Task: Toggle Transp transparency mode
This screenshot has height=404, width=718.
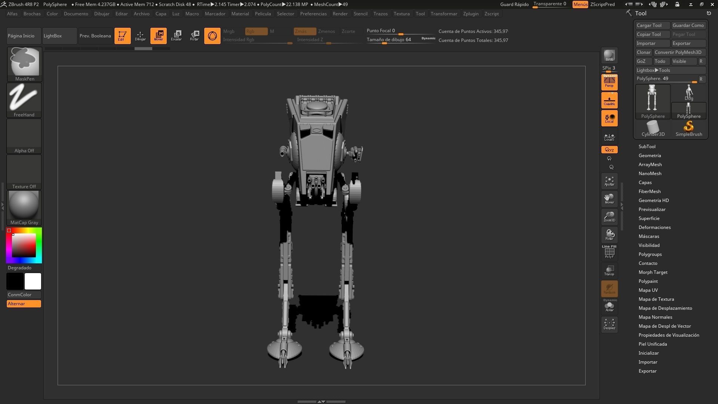Action: [x=609, y=270]
